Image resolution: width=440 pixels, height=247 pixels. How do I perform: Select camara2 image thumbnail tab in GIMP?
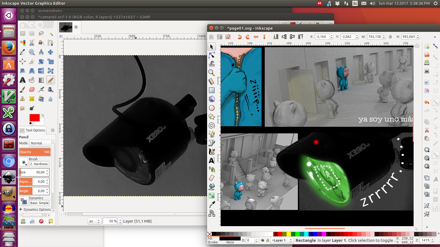66,27
